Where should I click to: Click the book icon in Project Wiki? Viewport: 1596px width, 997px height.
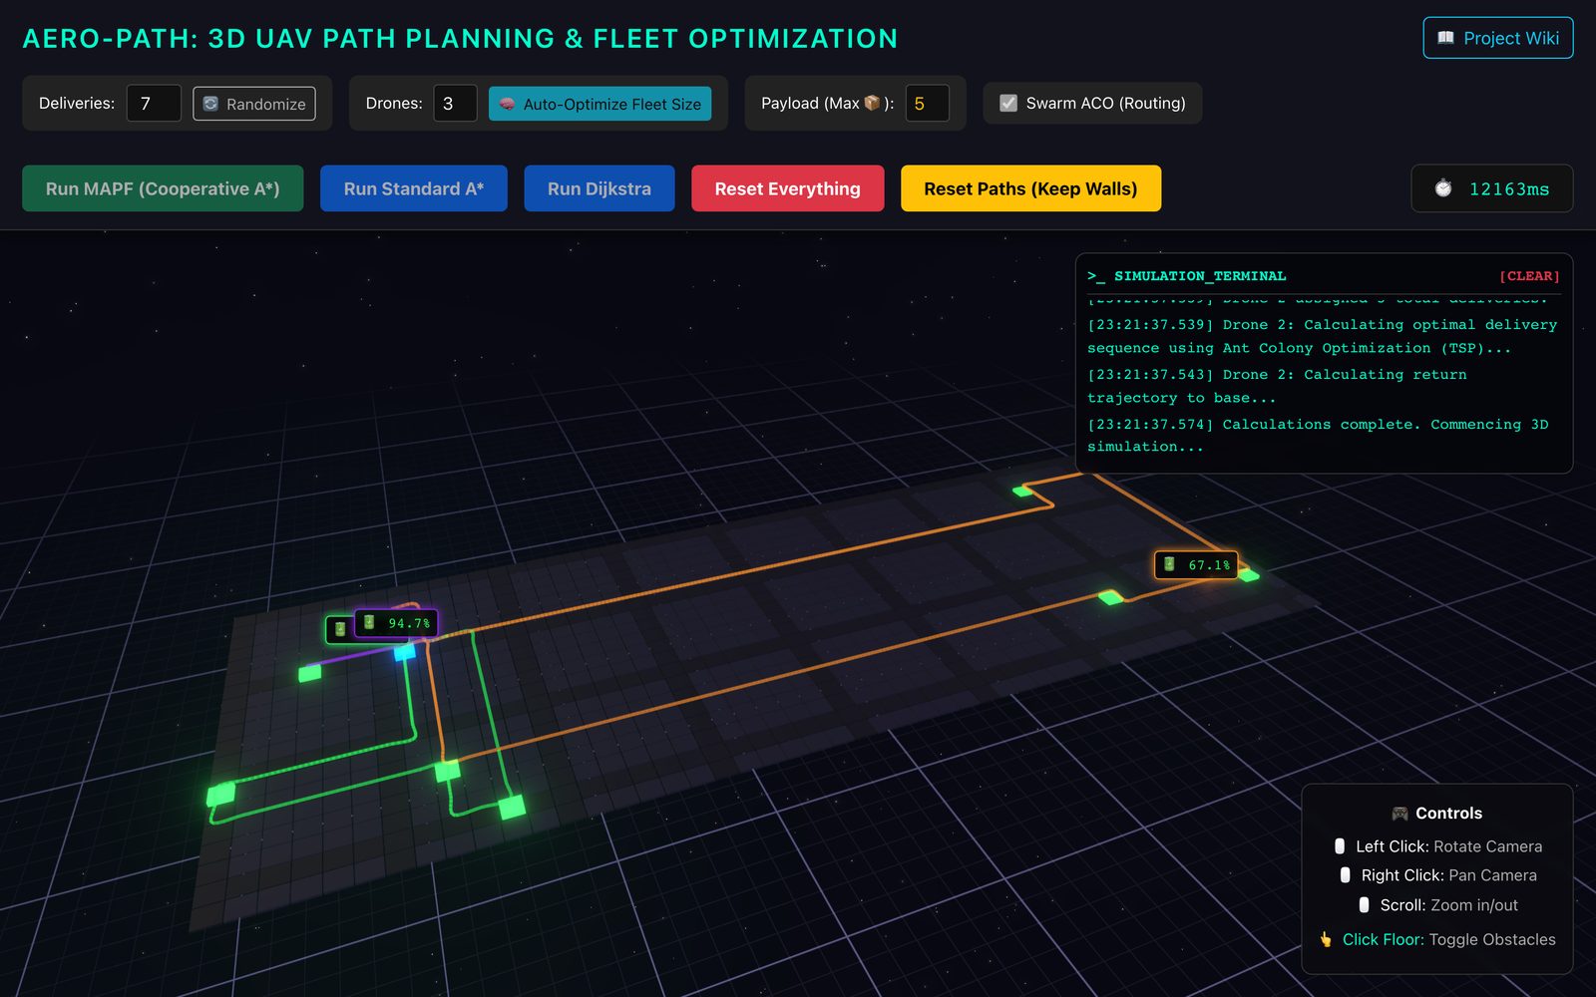(1445, 38)
